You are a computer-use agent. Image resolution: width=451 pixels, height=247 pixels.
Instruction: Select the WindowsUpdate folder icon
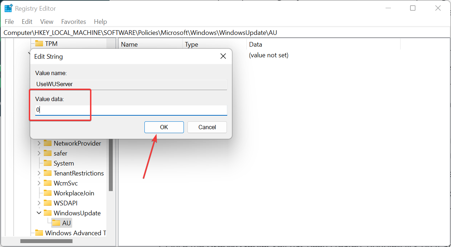click(x=48, y=213)
